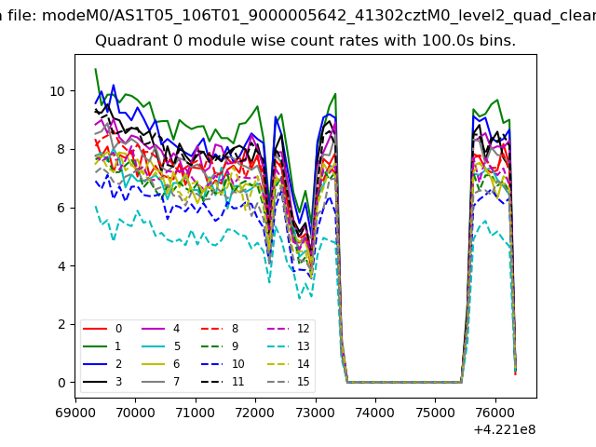Click the plot title about Quadrant 0 count rates
The image size is (596, 447).
click(x=305, y=42)
